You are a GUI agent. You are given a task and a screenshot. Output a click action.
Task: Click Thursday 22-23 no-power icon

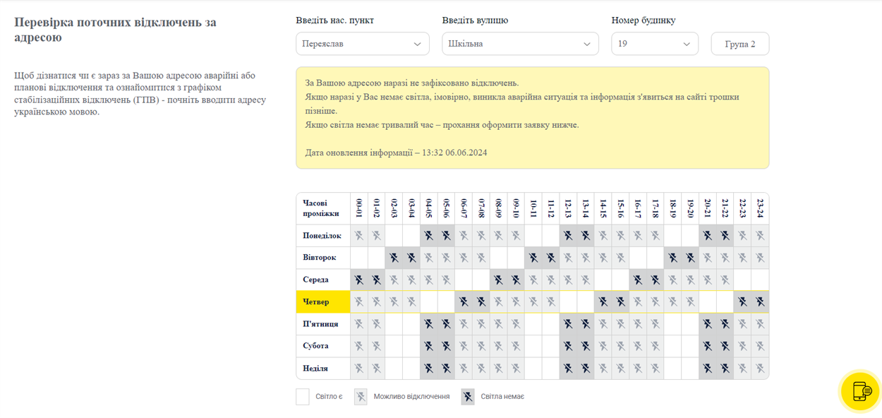pyautogui.click(x=742, y=302)
